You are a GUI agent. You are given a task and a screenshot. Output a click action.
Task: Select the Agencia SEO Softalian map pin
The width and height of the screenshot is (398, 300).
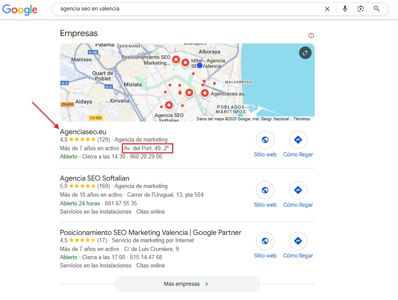tap(169, 105)
